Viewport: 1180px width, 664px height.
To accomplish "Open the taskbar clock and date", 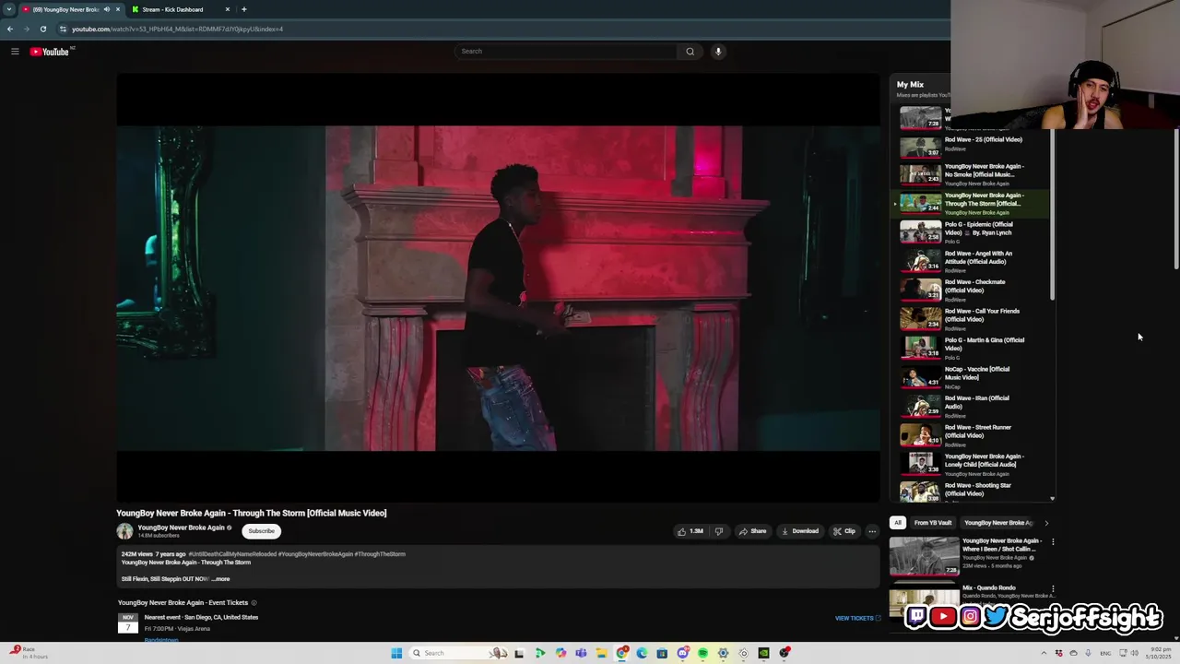I will click(x=1159, y=653).
